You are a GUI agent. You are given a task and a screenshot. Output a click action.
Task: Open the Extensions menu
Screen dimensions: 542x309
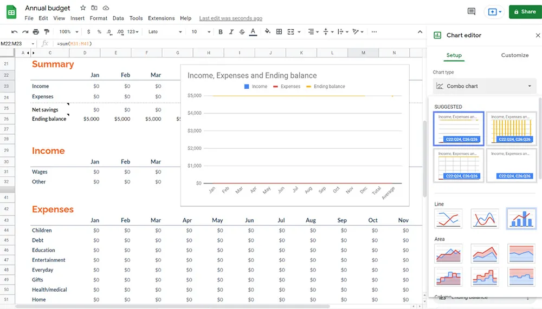pyautogui.click(x=161, y=18)
